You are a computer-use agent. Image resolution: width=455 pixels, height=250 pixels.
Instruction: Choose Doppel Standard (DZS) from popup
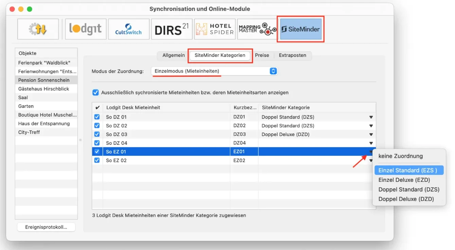point(409,189)
